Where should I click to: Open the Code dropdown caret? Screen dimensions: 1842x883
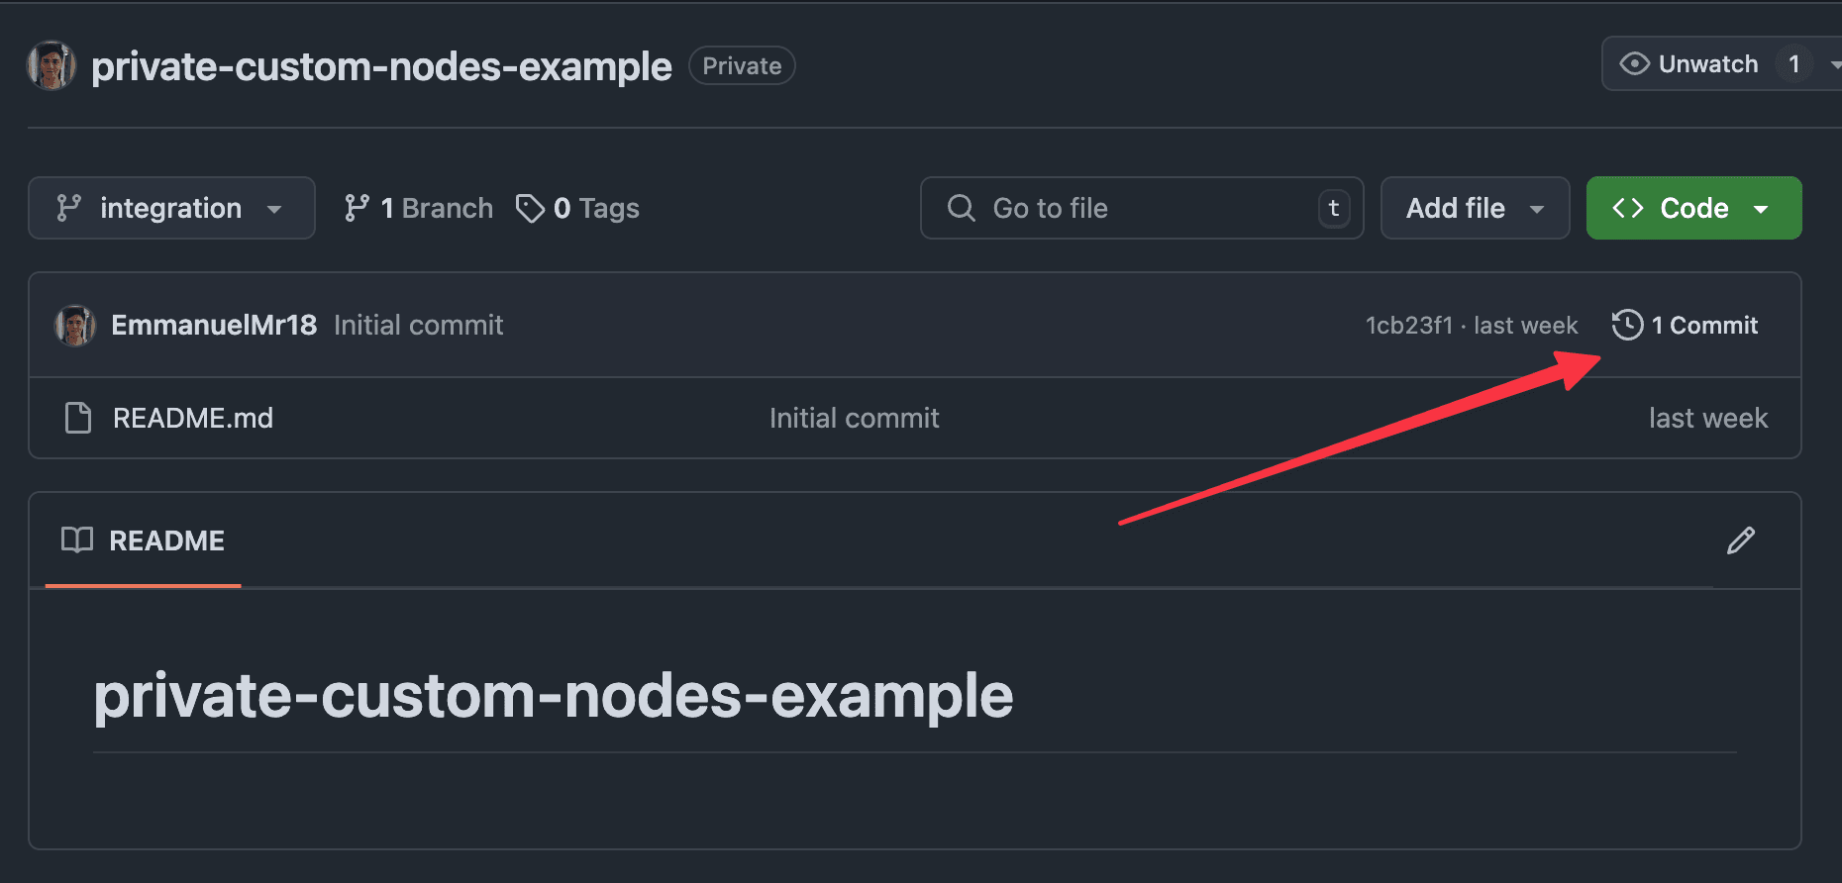pyautogui.click(x=1762, y=208)
